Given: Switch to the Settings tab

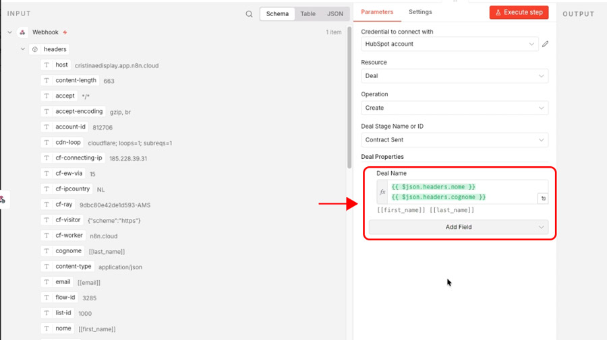Looking at the screenshot, I should coord(420,12).
